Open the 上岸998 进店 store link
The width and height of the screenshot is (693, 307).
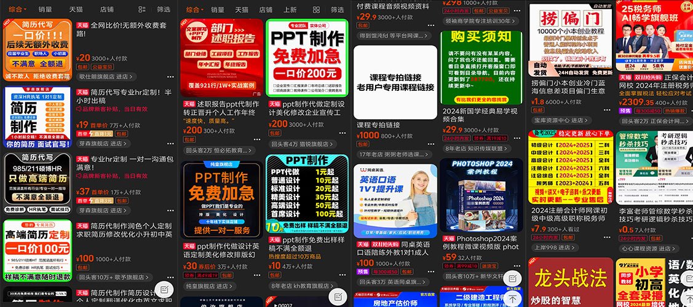[x=554, y=248]
